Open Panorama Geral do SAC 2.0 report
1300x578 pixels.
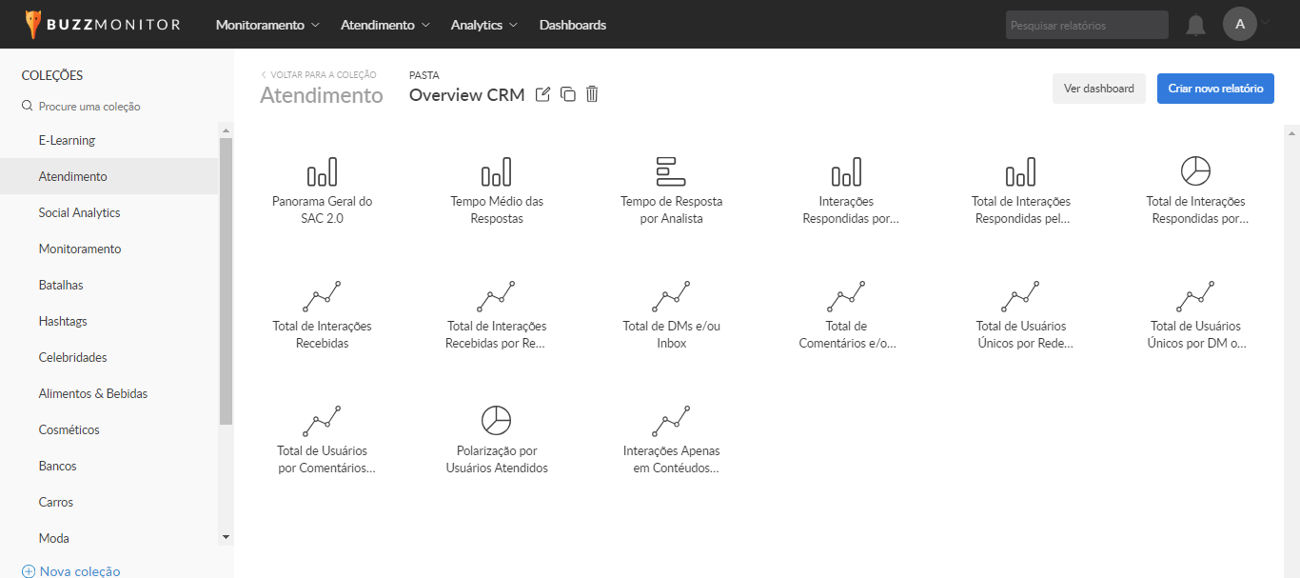click(322, 191)
